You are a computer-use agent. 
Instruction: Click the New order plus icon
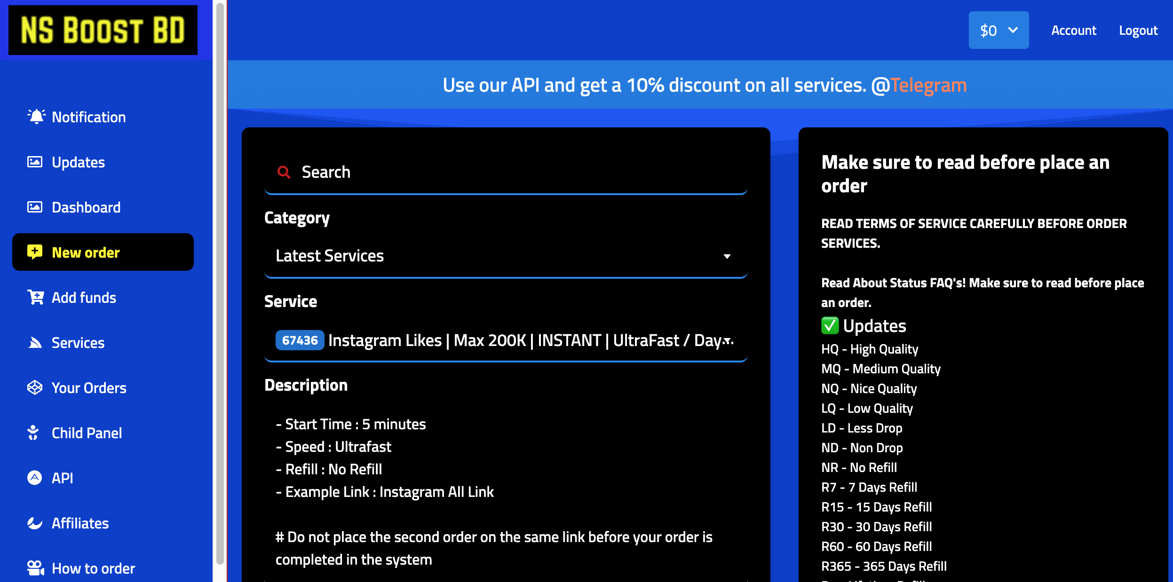pos(34,252)
